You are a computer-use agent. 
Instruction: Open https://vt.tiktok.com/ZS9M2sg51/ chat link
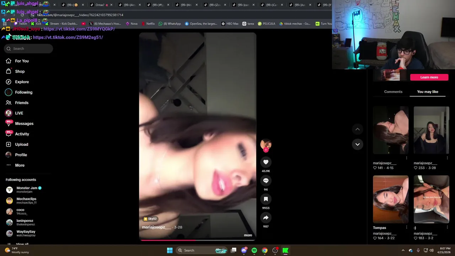tap(68, 37)
